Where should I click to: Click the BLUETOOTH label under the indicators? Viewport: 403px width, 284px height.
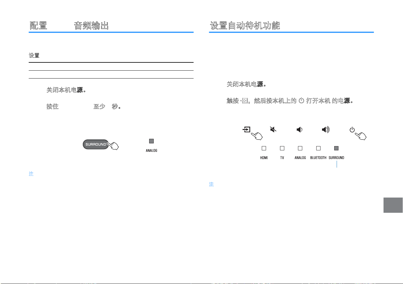[318, 158]
